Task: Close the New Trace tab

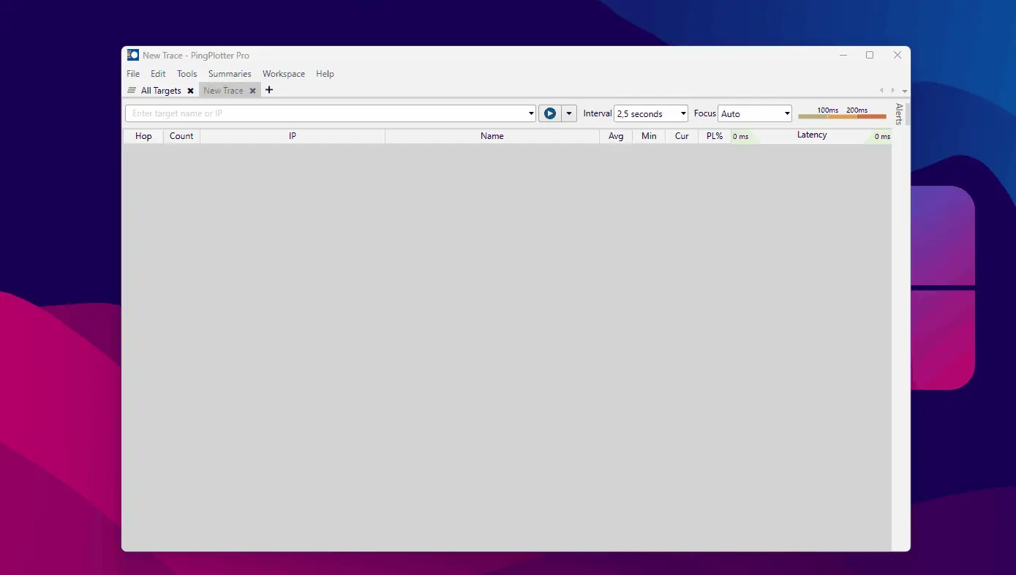Action: (252, 91)
